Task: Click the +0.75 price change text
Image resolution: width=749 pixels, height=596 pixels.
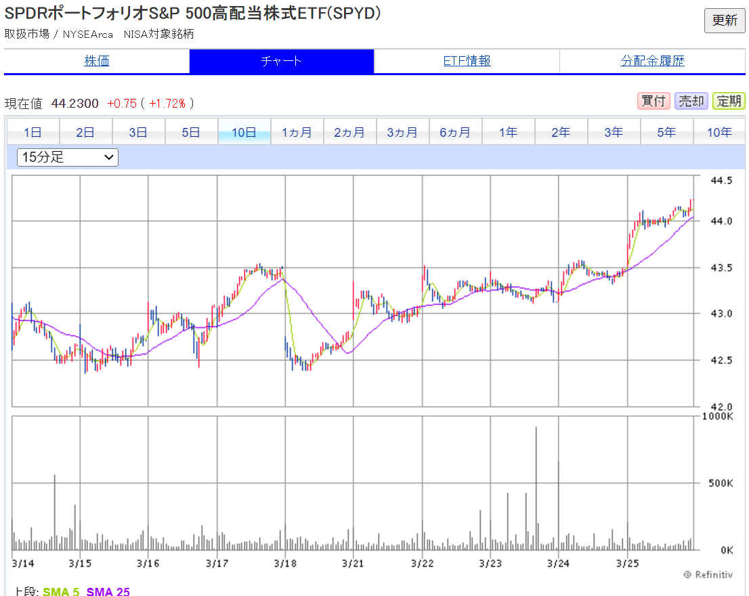Action: (122, 103)
